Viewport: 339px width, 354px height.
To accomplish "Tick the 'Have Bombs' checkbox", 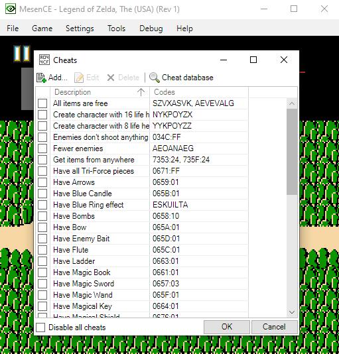I will click(x=42, y=216).
